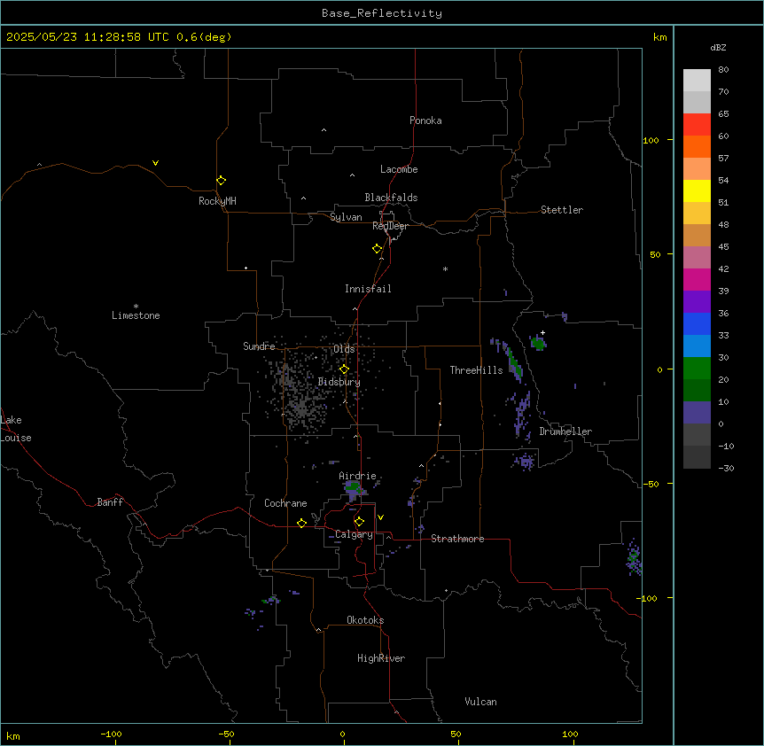Click the dBZ legend heading
This screenshot has height=746, width=764.
pyautogui.click(x=718, y=48)
